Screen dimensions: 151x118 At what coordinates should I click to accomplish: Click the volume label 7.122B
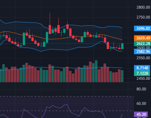pos(142,73)
